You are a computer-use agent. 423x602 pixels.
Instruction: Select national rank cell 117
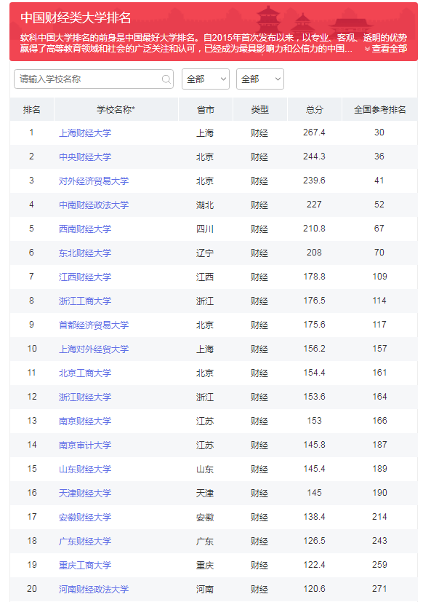379,325
